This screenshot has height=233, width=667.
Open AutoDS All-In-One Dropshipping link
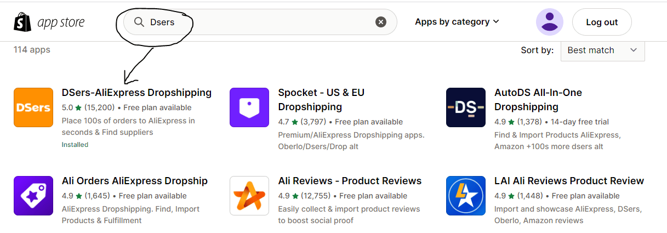point(538,100)
